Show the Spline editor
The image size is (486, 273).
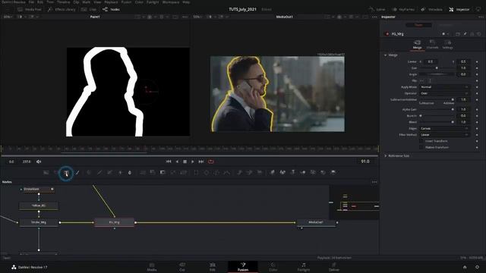click(x=377, y=10)
